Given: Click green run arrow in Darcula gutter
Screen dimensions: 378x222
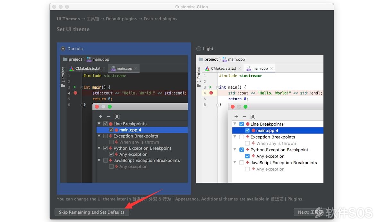Looking at the screenshot, I should (75, 87).
